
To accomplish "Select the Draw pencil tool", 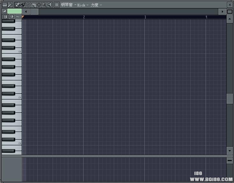I will 18,5.
